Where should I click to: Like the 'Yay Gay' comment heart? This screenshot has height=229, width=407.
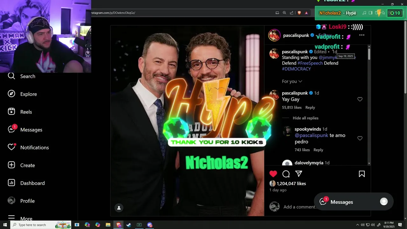pos(360,99)
